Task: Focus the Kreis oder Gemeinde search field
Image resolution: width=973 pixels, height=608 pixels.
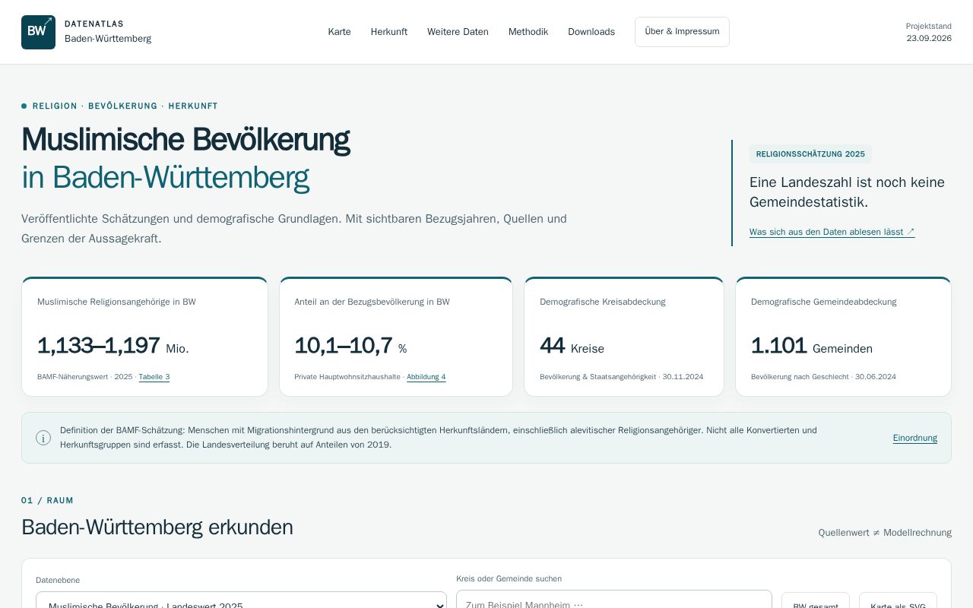Action: pyautogui.click(x=614, y=599)
